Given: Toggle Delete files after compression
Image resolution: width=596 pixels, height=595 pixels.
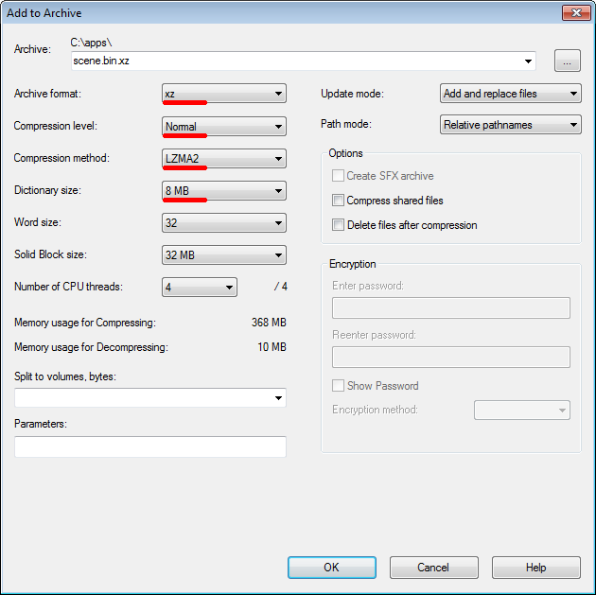Looking at the screenshot, I should point(338,225).
